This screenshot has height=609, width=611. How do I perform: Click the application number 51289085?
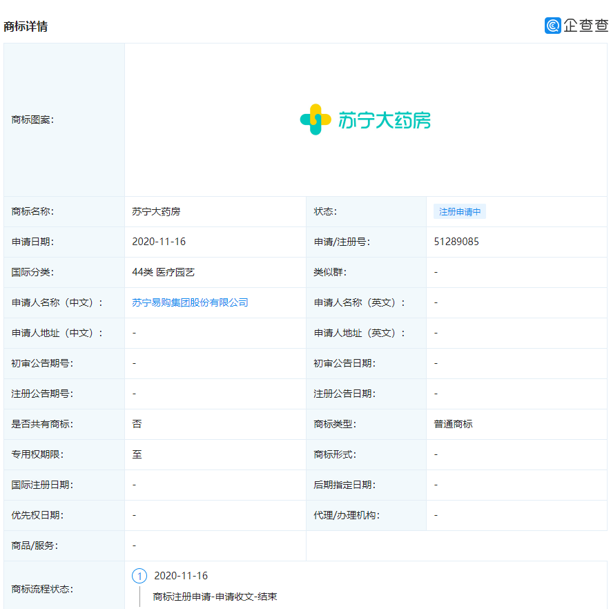[455, 242]
